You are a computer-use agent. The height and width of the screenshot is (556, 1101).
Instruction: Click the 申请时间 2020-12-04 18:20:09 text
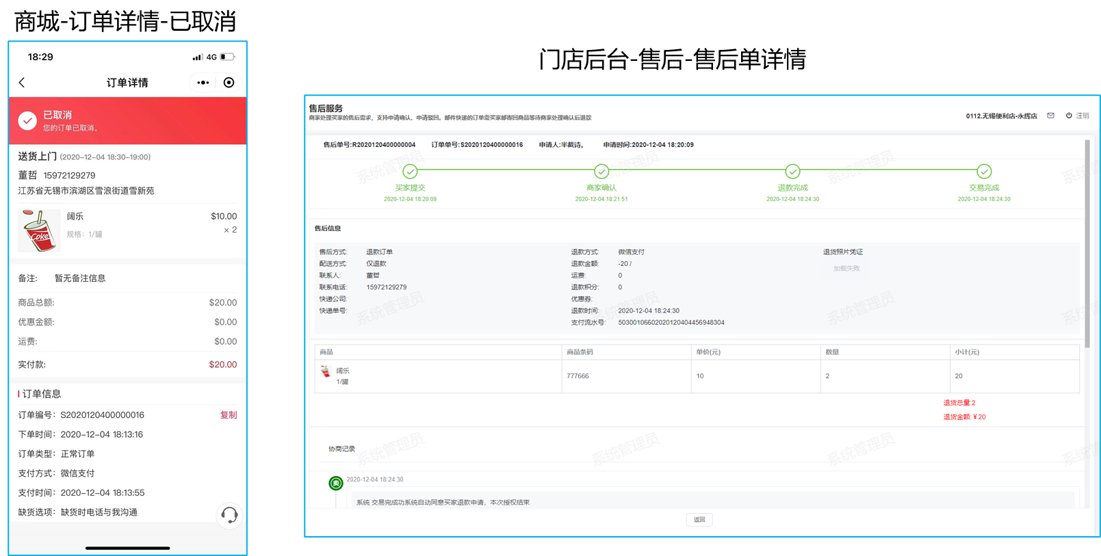(648, 145)
